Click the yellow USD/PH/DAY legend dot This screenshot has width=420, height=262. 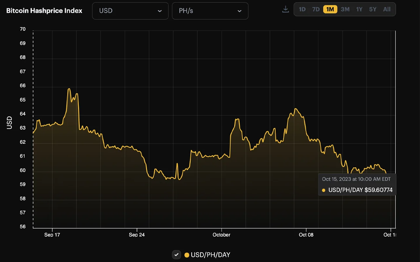[x=187, y=255]
